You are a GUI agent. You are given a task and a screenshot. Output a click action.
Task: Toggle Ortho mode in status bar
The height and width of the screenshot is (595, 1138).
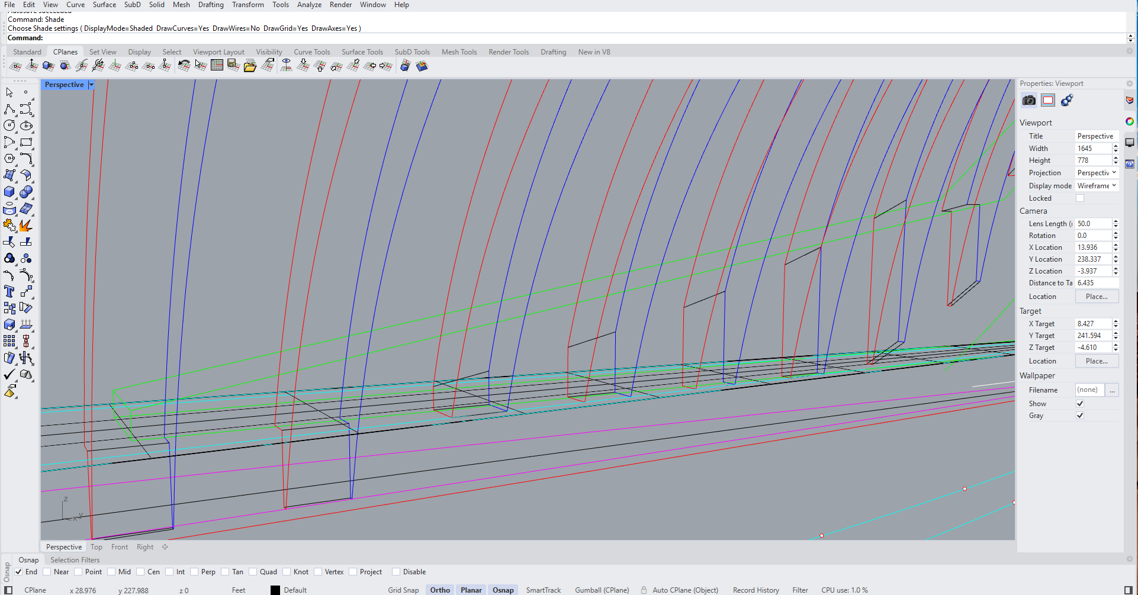pos(439,590)
